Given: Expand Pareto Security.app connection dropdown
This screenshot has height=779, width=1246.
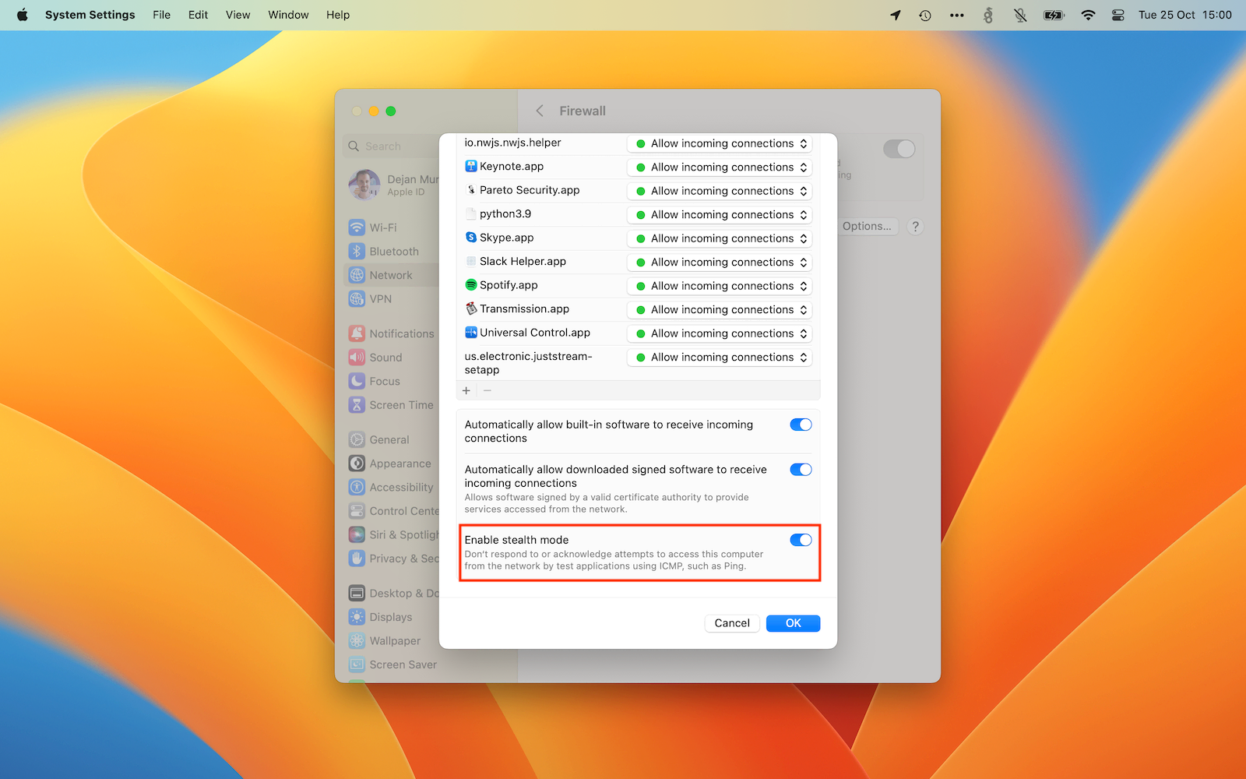Looking at the screenshot, I should pos(720,191).
